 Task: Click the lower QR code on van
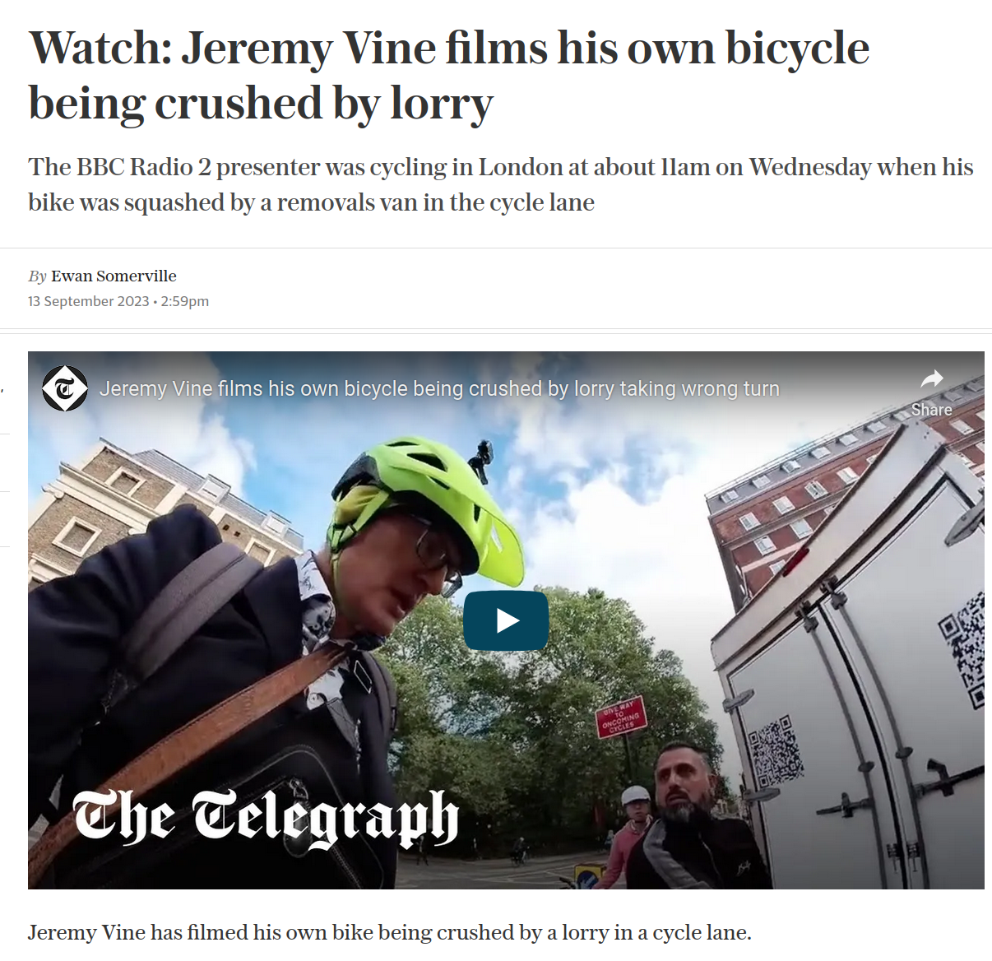774,750
